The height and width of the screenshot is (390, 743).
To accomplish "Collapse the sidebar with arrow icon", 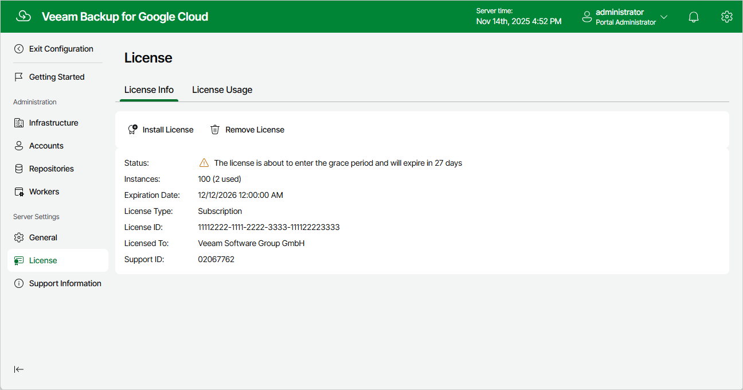I will [x=19, y=369].
